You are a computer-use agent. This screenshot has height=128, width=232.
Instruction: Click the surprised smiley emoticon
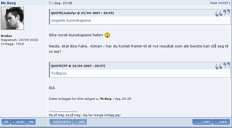(x=107, y=35)
